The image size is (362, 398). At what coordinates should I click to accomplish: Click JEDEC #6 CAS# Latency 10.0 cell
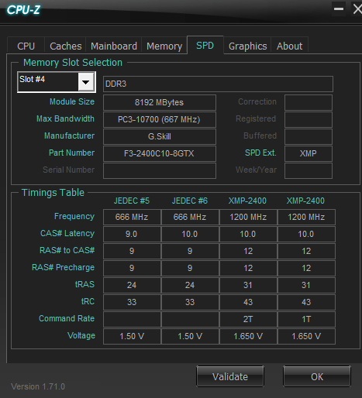point(190,234)
